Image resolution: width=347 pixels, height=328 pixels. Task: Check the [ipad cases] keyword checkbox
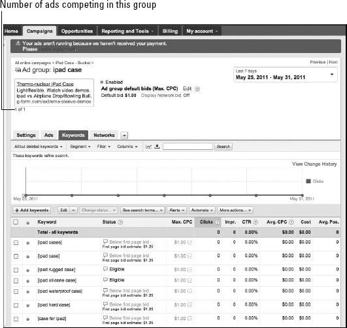point(16,243)
